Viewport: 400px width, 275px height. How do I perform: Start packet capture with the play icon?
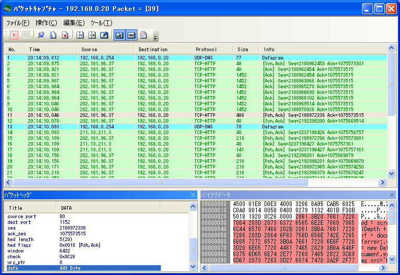(14, 35)
